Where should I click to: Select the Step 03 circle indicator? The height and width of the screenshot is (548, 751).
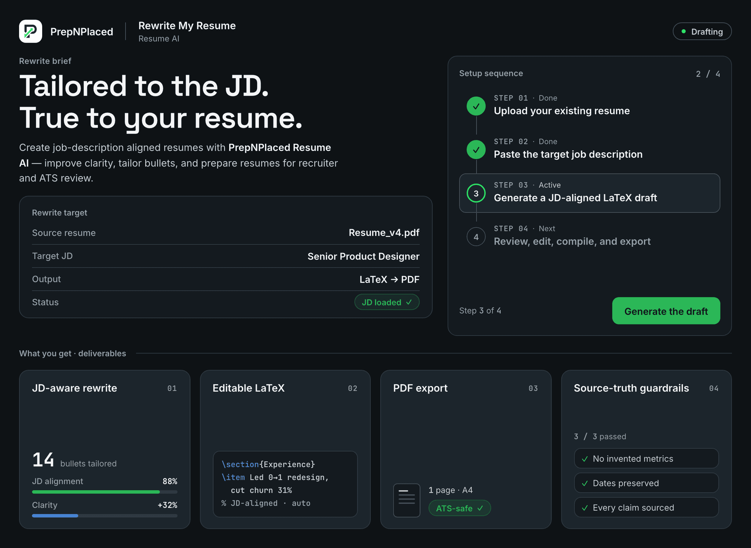[x=476, y=193]
